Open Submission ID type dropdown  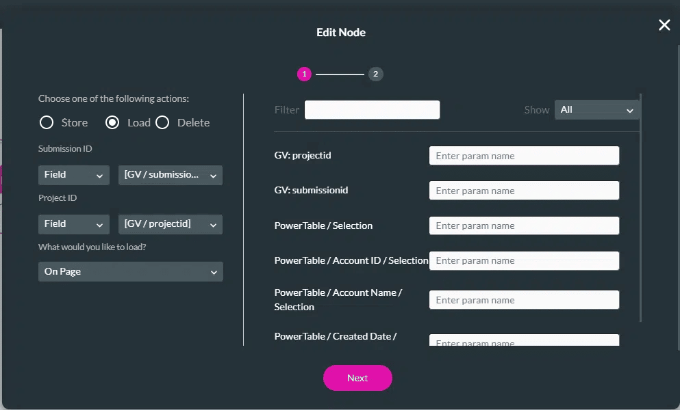coord(73,175)
